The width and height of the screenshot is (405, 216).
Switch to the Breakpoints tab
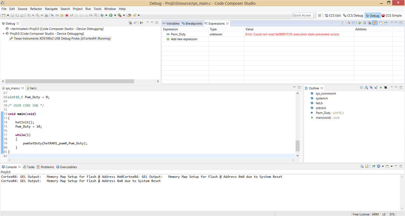192,23
